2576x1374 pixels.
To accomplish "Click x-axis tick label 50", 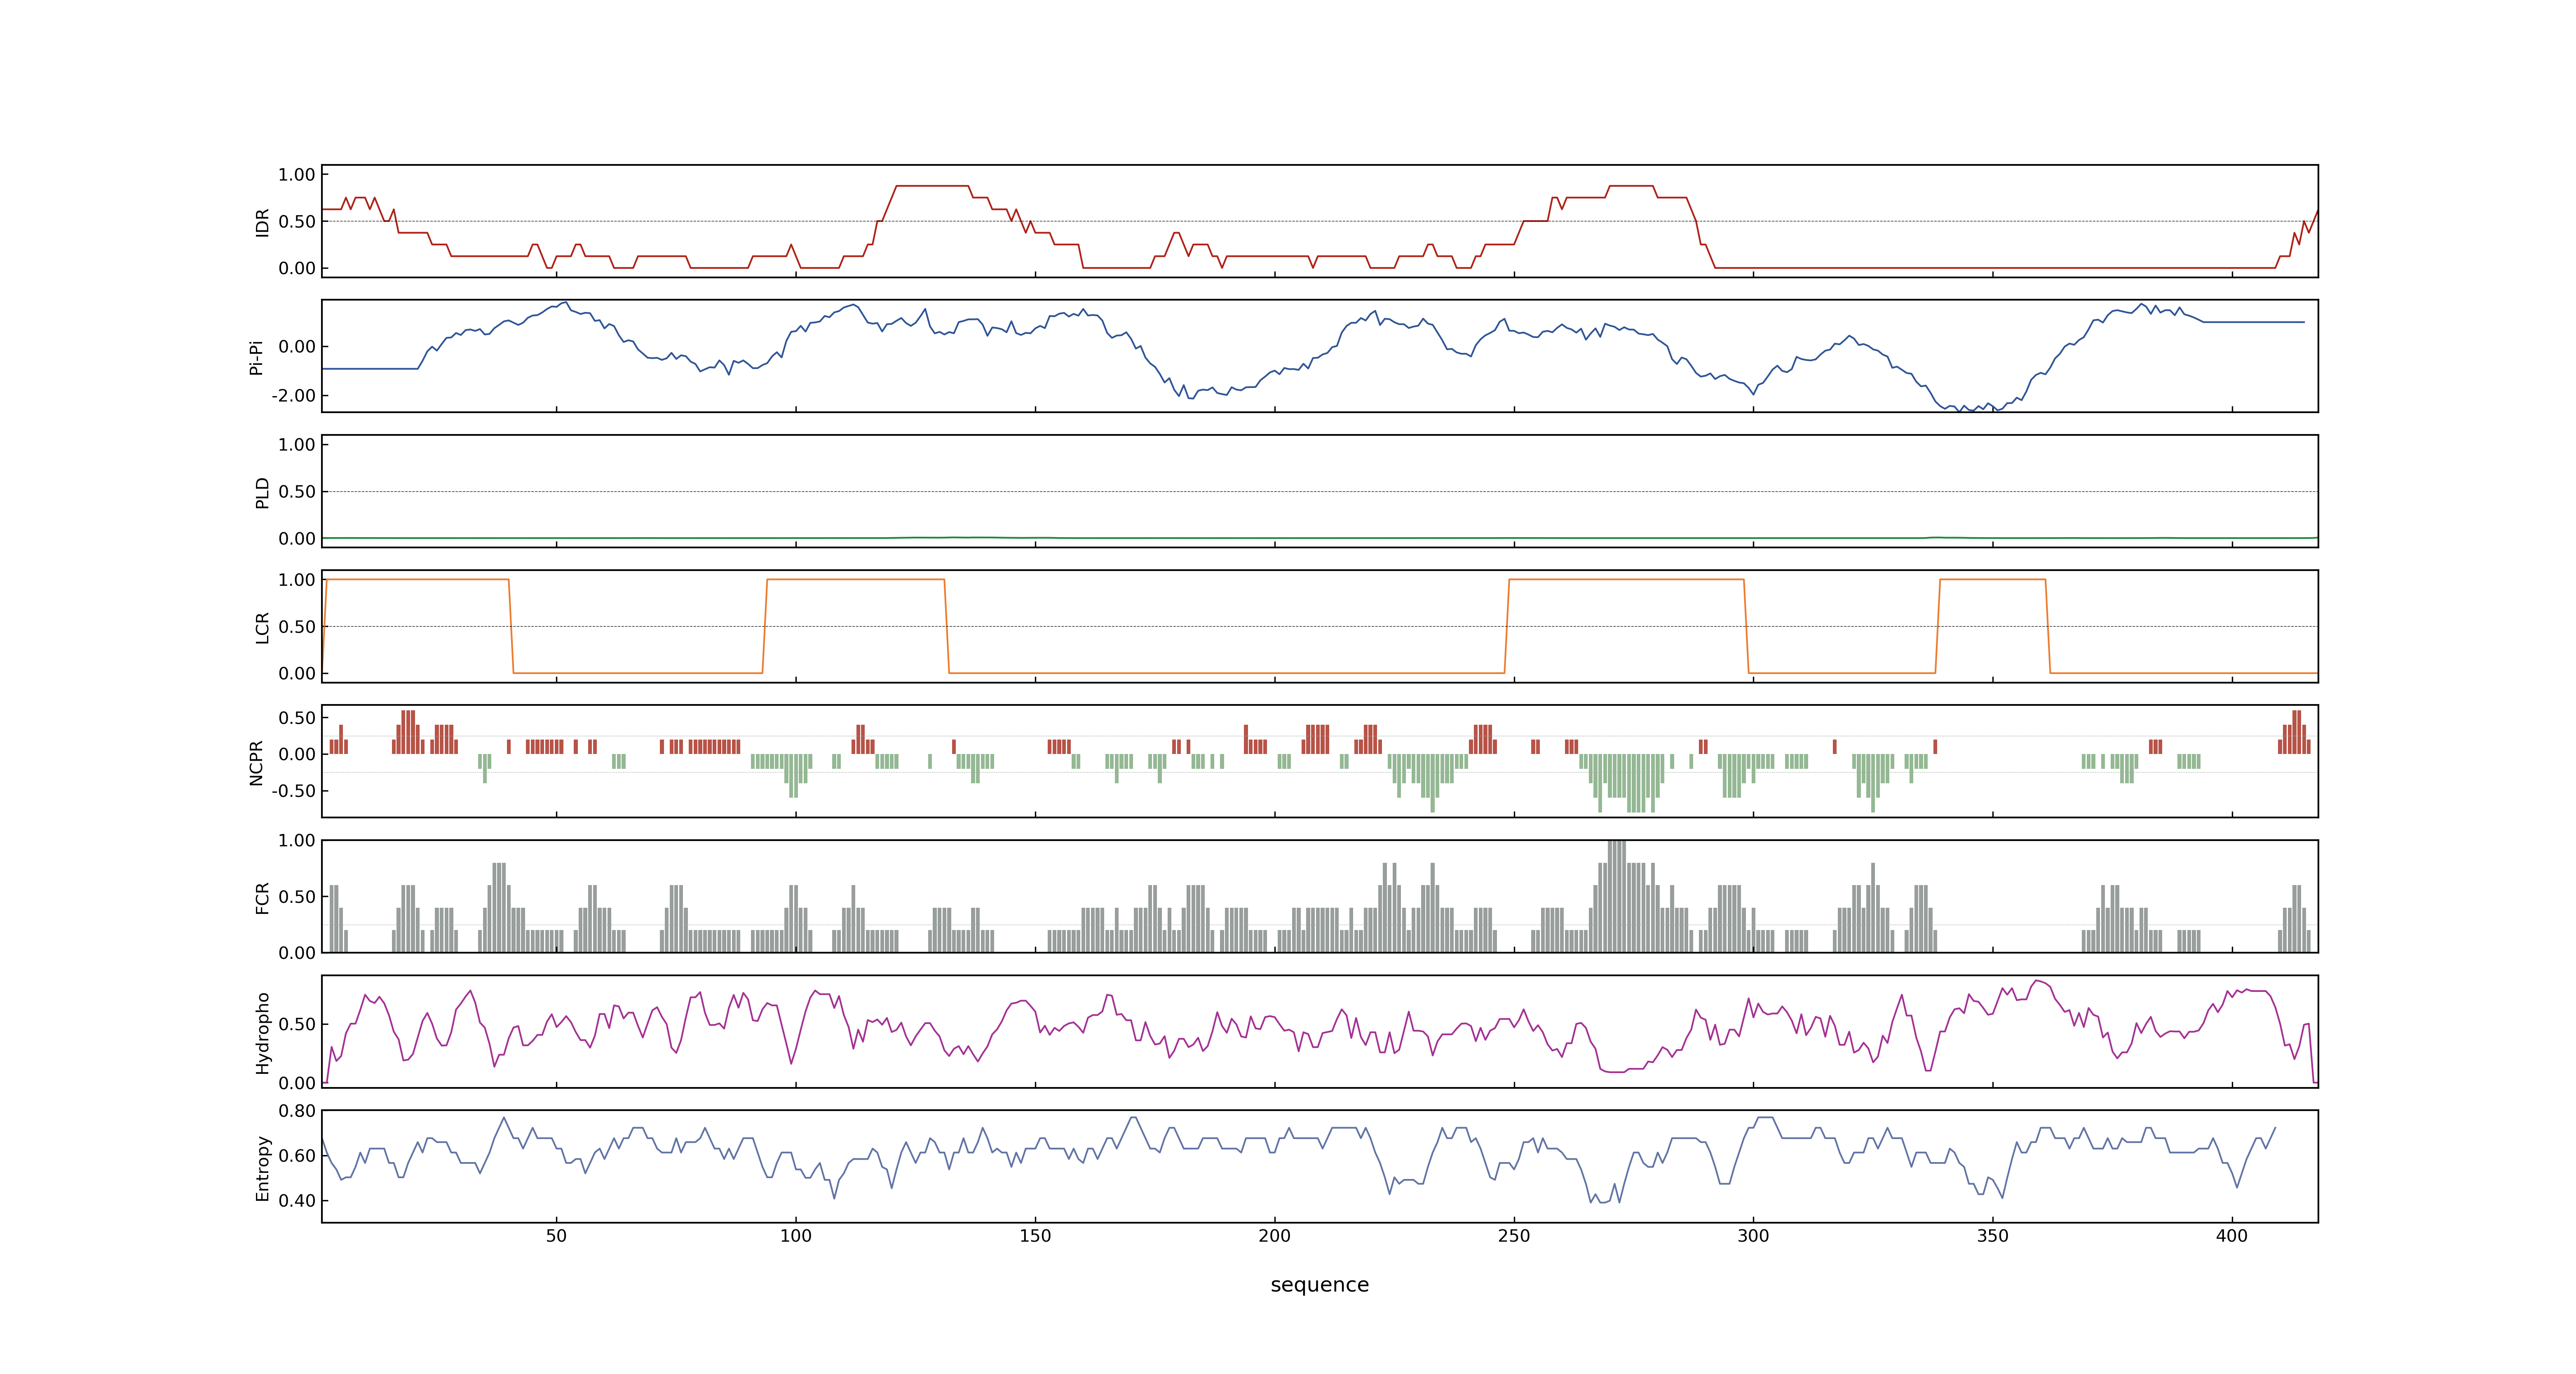I will [556, 1236].
